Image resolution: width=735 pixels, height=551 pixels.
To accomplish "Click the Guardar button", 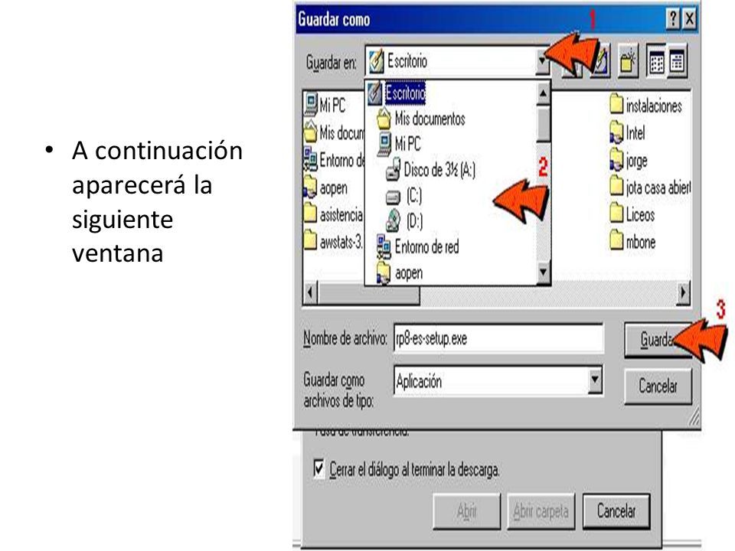I will tap(658, 340).
